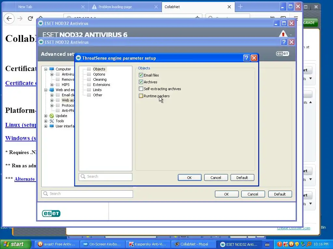Reload the browser page

(x=30, y=18)
